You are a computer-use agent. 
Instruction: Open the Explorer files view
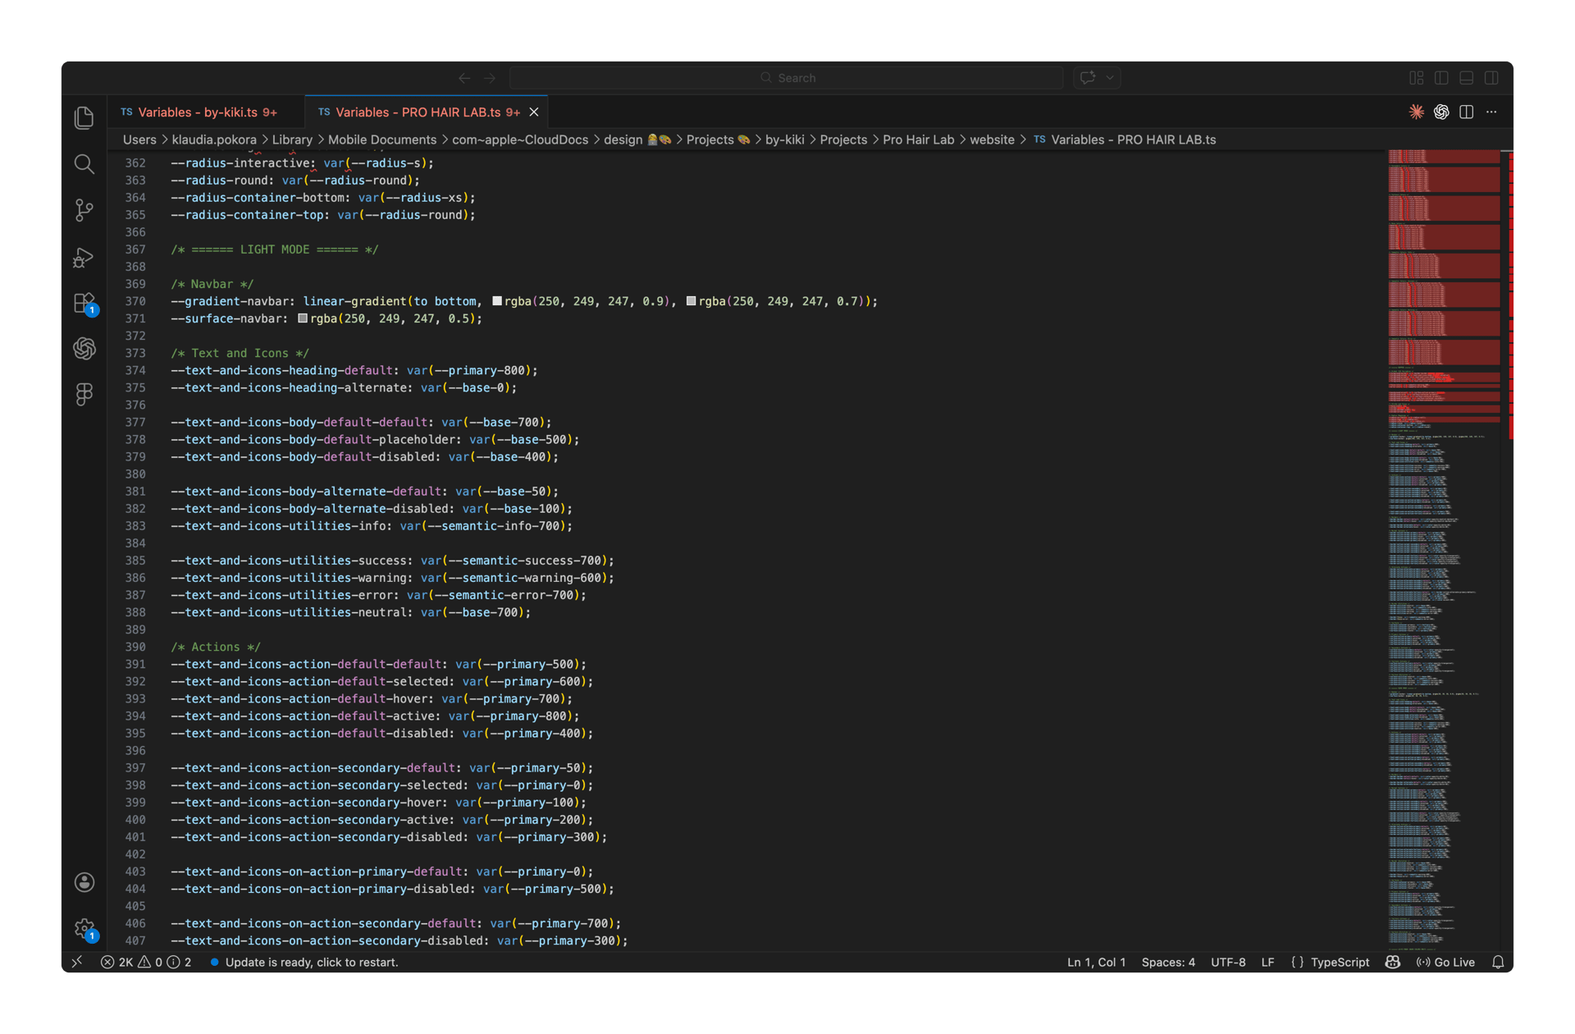point(84,117)
